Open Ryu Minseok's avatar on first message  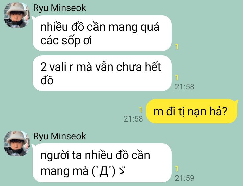click(x=17, y=15)
